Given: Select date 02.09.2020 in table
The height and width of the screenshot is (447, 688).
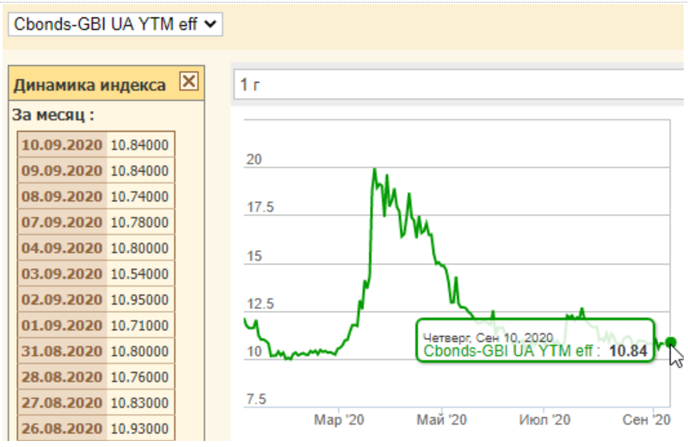Looking at the screenshot, I should [x=62, y=300].
